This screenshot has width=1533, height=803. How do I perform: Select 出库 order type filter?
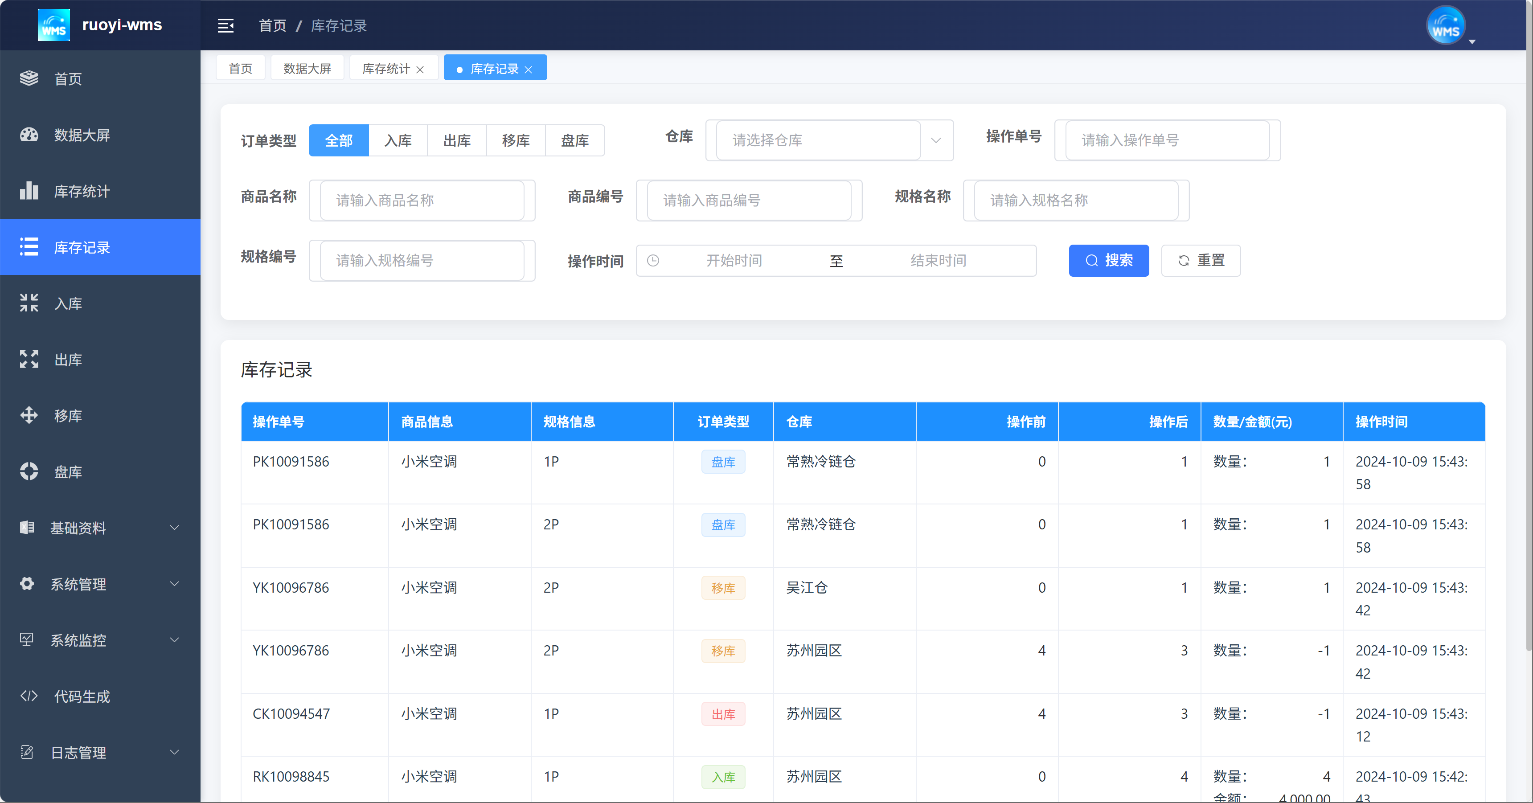[456, 140]
